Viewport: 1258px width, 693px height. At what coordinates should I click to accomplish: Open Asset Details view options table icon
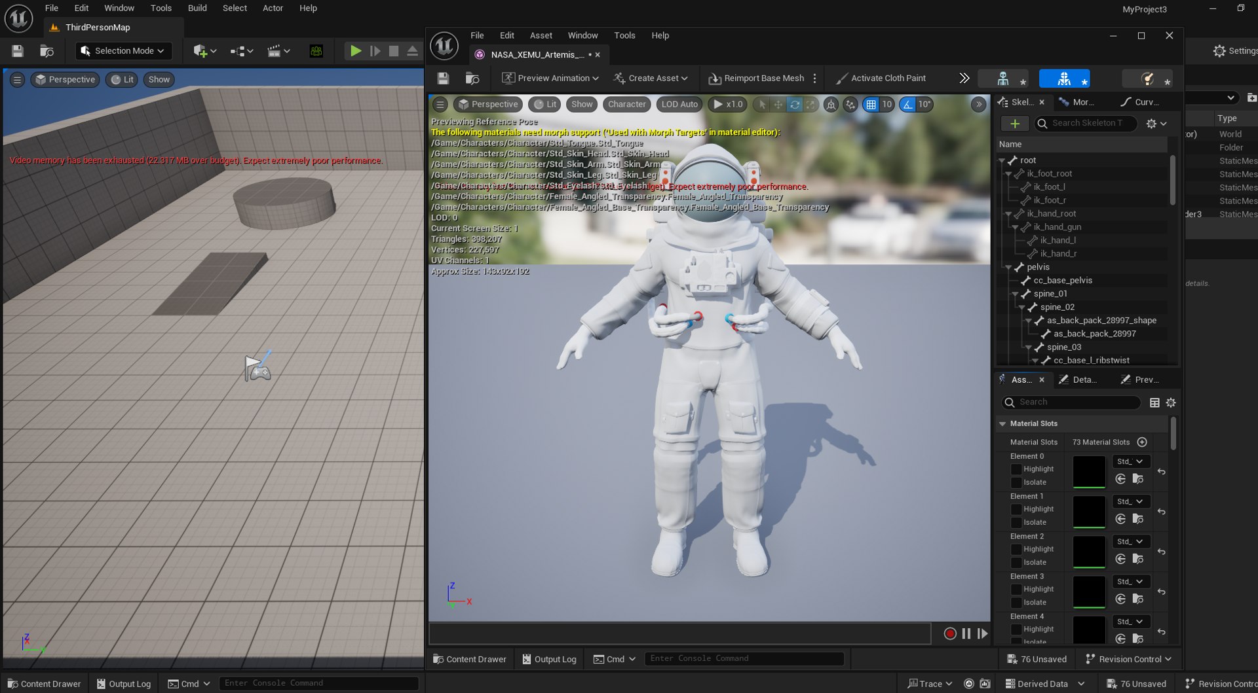[1154, 403]
